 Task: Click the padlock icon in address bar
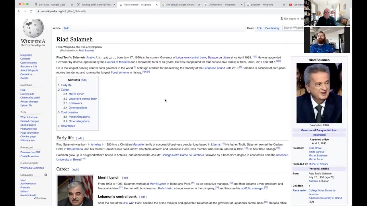point(38,11)
